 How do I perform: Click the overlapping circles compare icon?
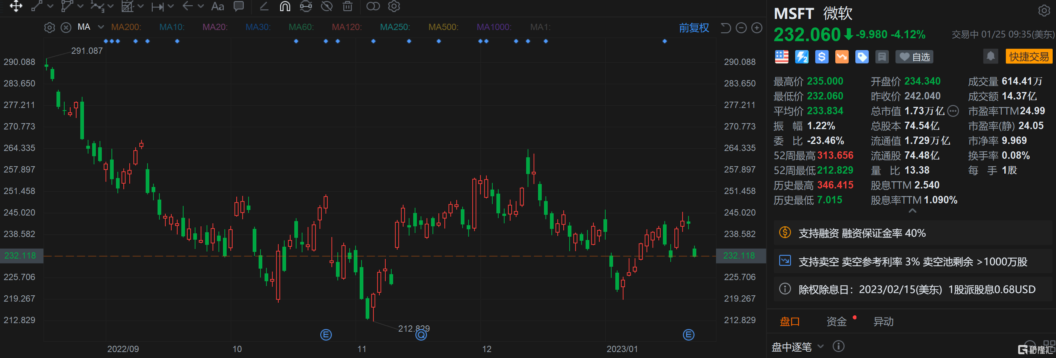tap(373, 6)
